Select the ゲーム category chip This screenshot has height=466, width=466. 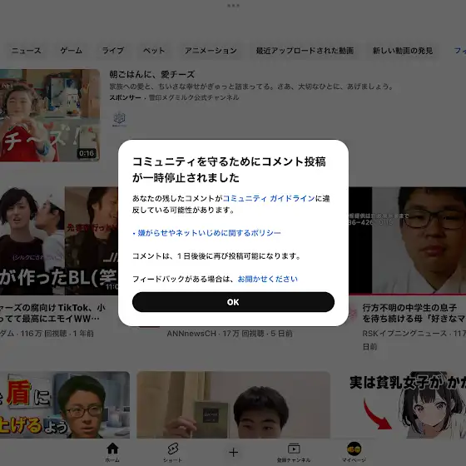[x=72, y=51]
